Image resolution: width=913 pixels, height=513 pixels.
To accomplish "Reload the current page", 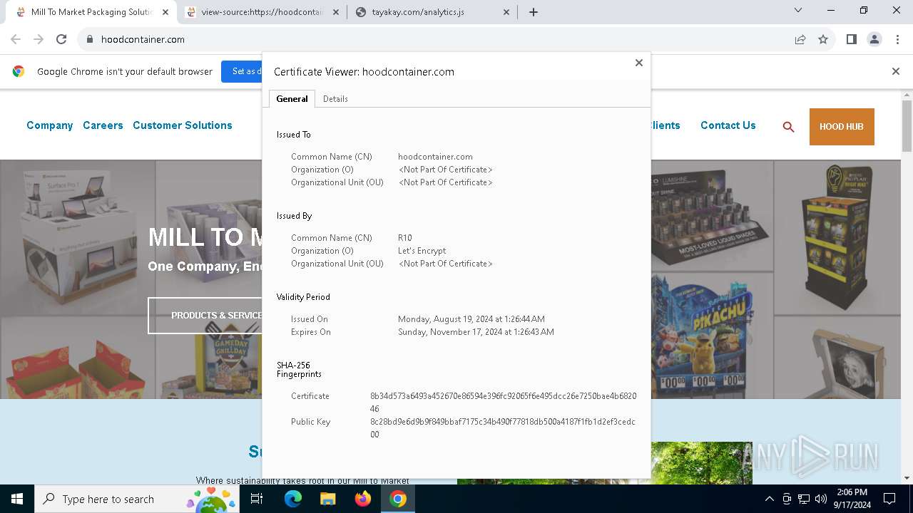I will point(61,39).
